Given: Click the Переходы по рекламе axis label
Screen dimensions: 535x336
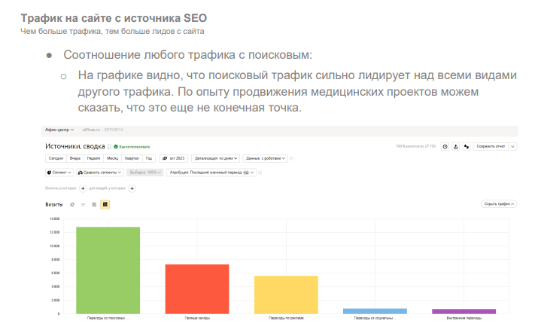Looking at the screenshot, I should coord(286,318).
